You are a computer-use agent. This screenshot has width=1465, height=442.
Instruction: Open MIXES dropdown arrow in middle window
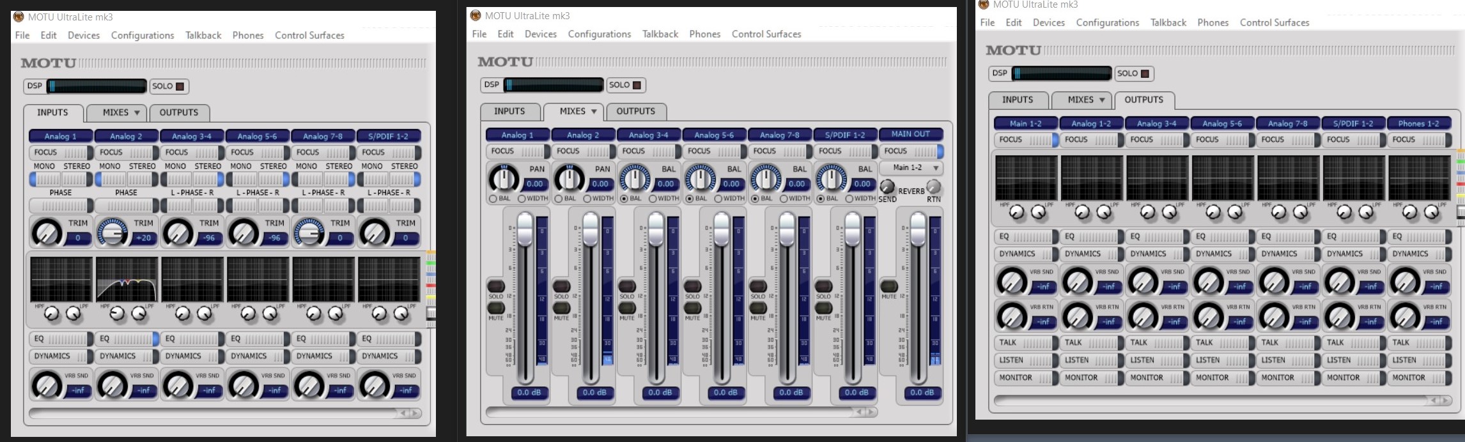click(x=594, y=112)
